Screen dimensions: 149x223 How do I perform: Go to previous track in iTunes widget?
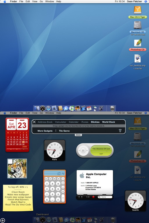(79, 150)
